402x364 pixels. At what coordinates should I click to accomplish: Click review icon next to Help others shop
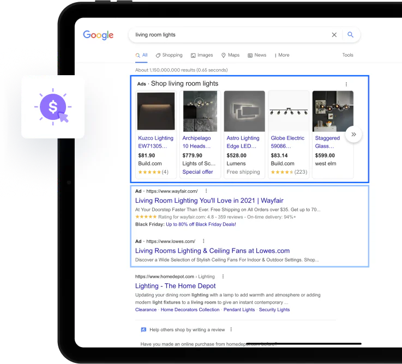tap(143, 330)
